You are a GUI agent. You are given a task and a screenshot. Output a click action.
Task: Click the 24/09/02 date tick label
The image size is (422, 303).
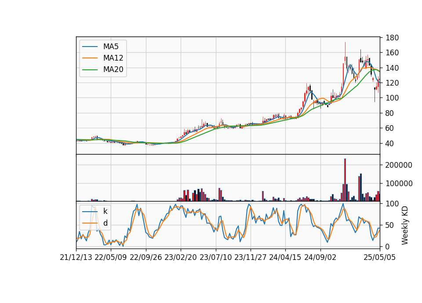(x=320, y=257)
